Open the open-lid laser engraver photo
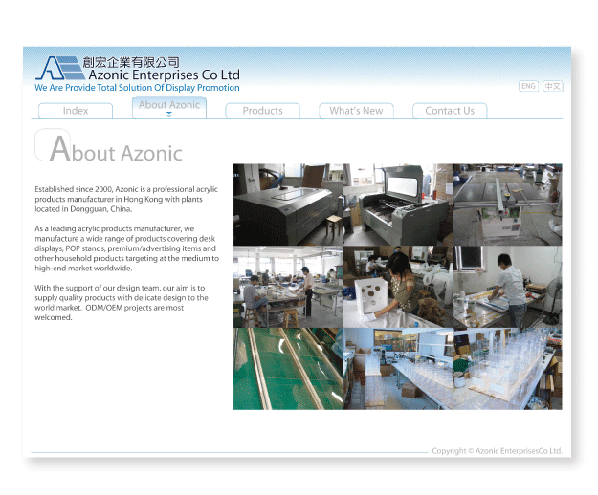The width and height of the screenshot is (598, 495). click(398, 204)
